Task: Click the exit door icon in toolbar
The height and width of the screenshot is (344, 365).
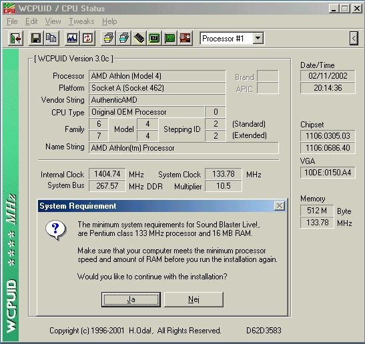Action: (x=15, y=38)
